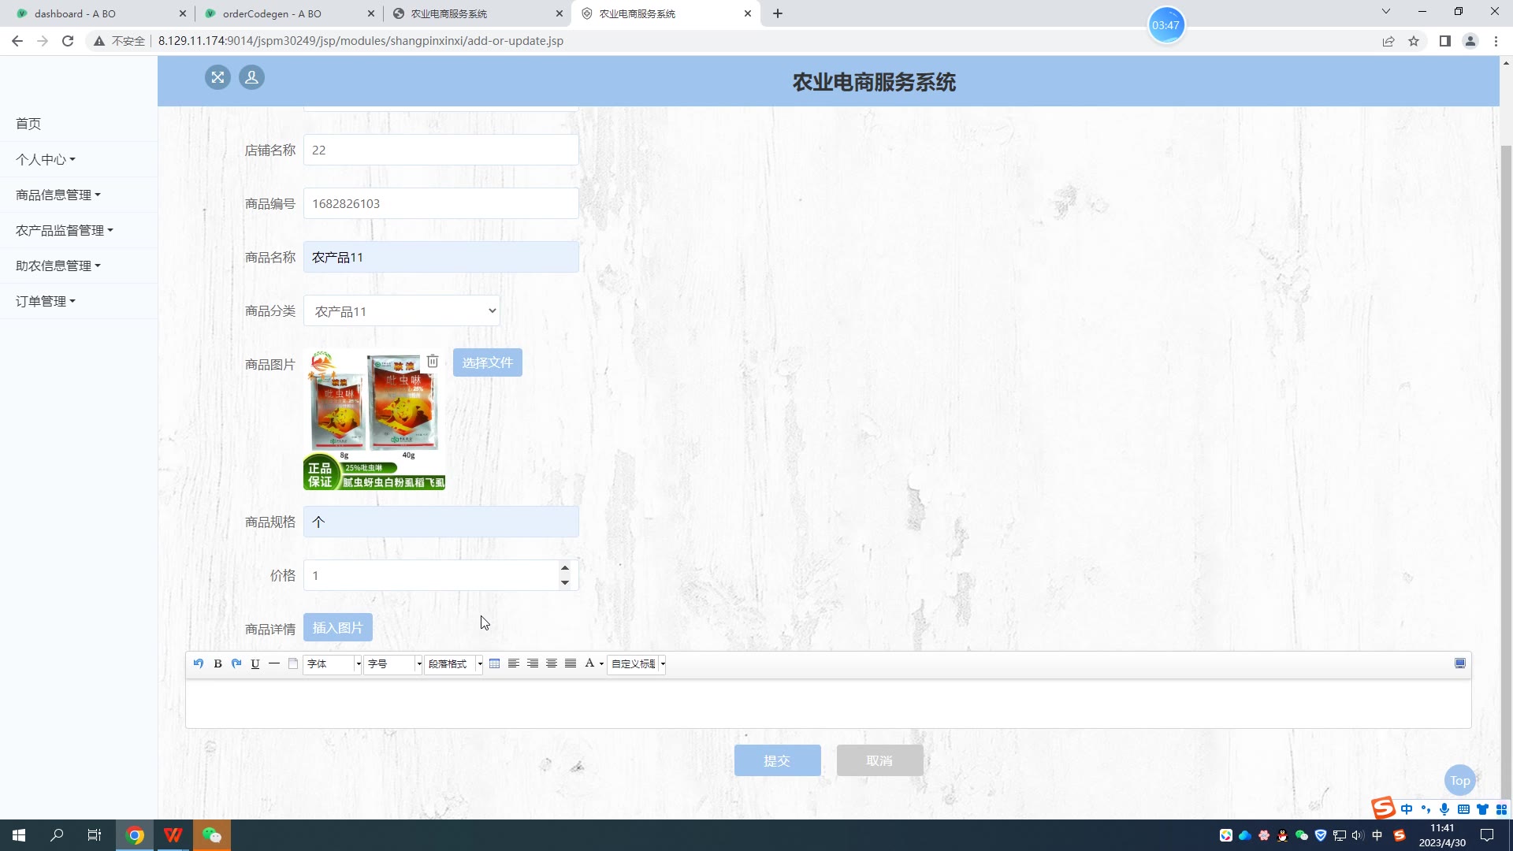Toggle justify alignment in editor toolbar
This screenshot has width=1513, height=851.
coord(571,663)
